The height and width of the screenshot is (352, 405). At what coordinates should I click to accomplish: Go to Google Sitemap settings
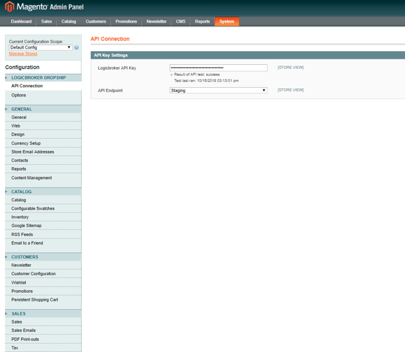tap(26, 225)
